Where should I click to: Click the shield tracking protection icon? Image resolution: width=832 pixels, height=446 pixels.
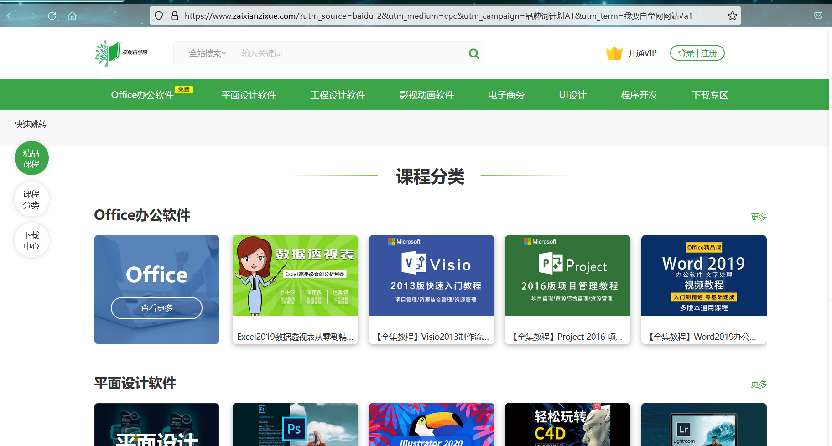click(159, 16)
